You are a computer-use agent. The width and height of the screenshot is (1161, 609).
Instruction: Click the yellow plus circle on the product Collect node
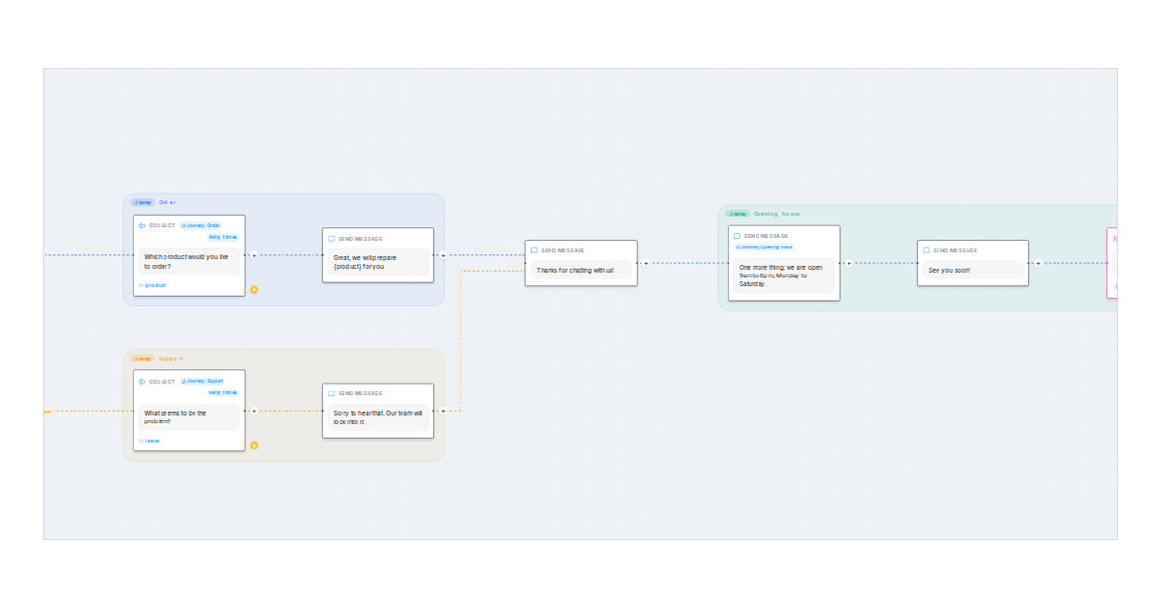pos(253,289)
